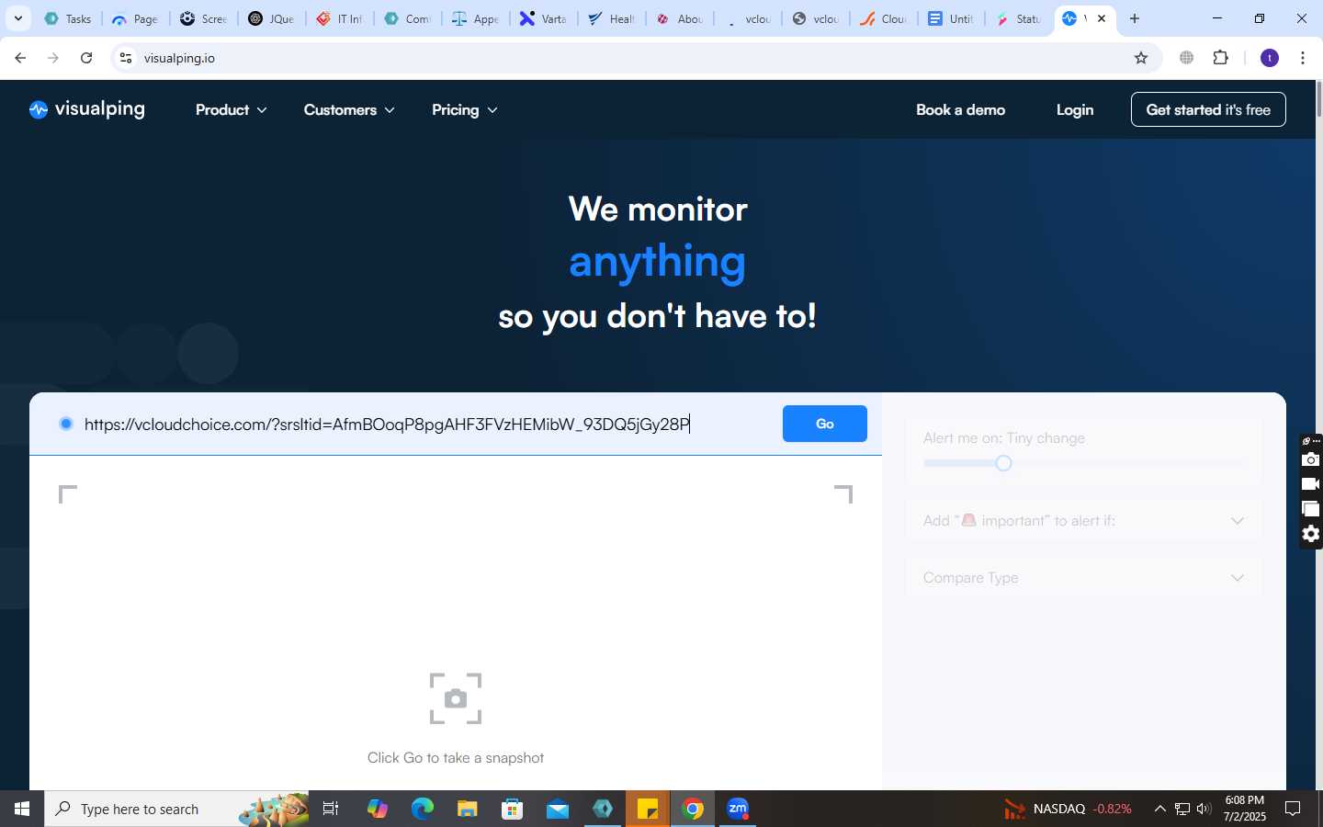Screen dimensions: 1323x827
Task: Click the side panel video record icon
Action: pyautogui.click(x=1311, y=484)
